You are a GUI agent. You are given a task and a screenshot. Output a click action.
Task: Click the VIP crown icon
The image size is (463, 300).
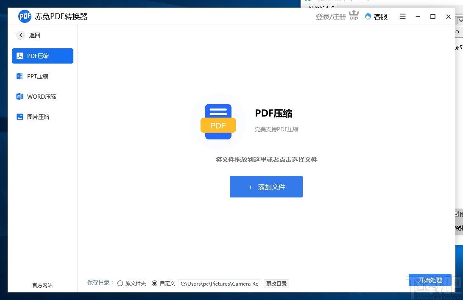pyautogui.click(x=354, y=16)
